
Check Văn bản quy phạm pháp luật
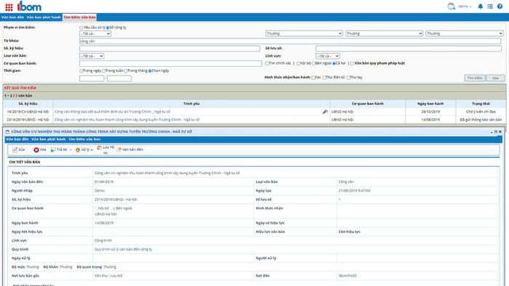pos(352,63)
